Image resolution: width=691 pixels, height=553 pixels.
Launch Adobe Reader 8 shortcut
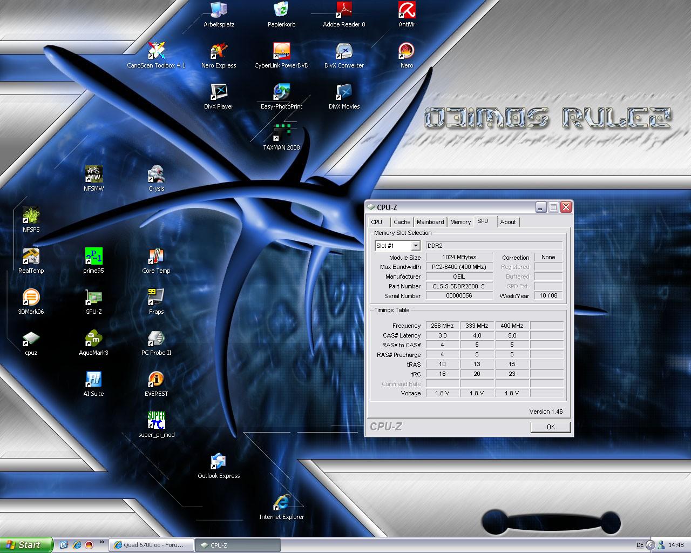click(x=344, y=14)
